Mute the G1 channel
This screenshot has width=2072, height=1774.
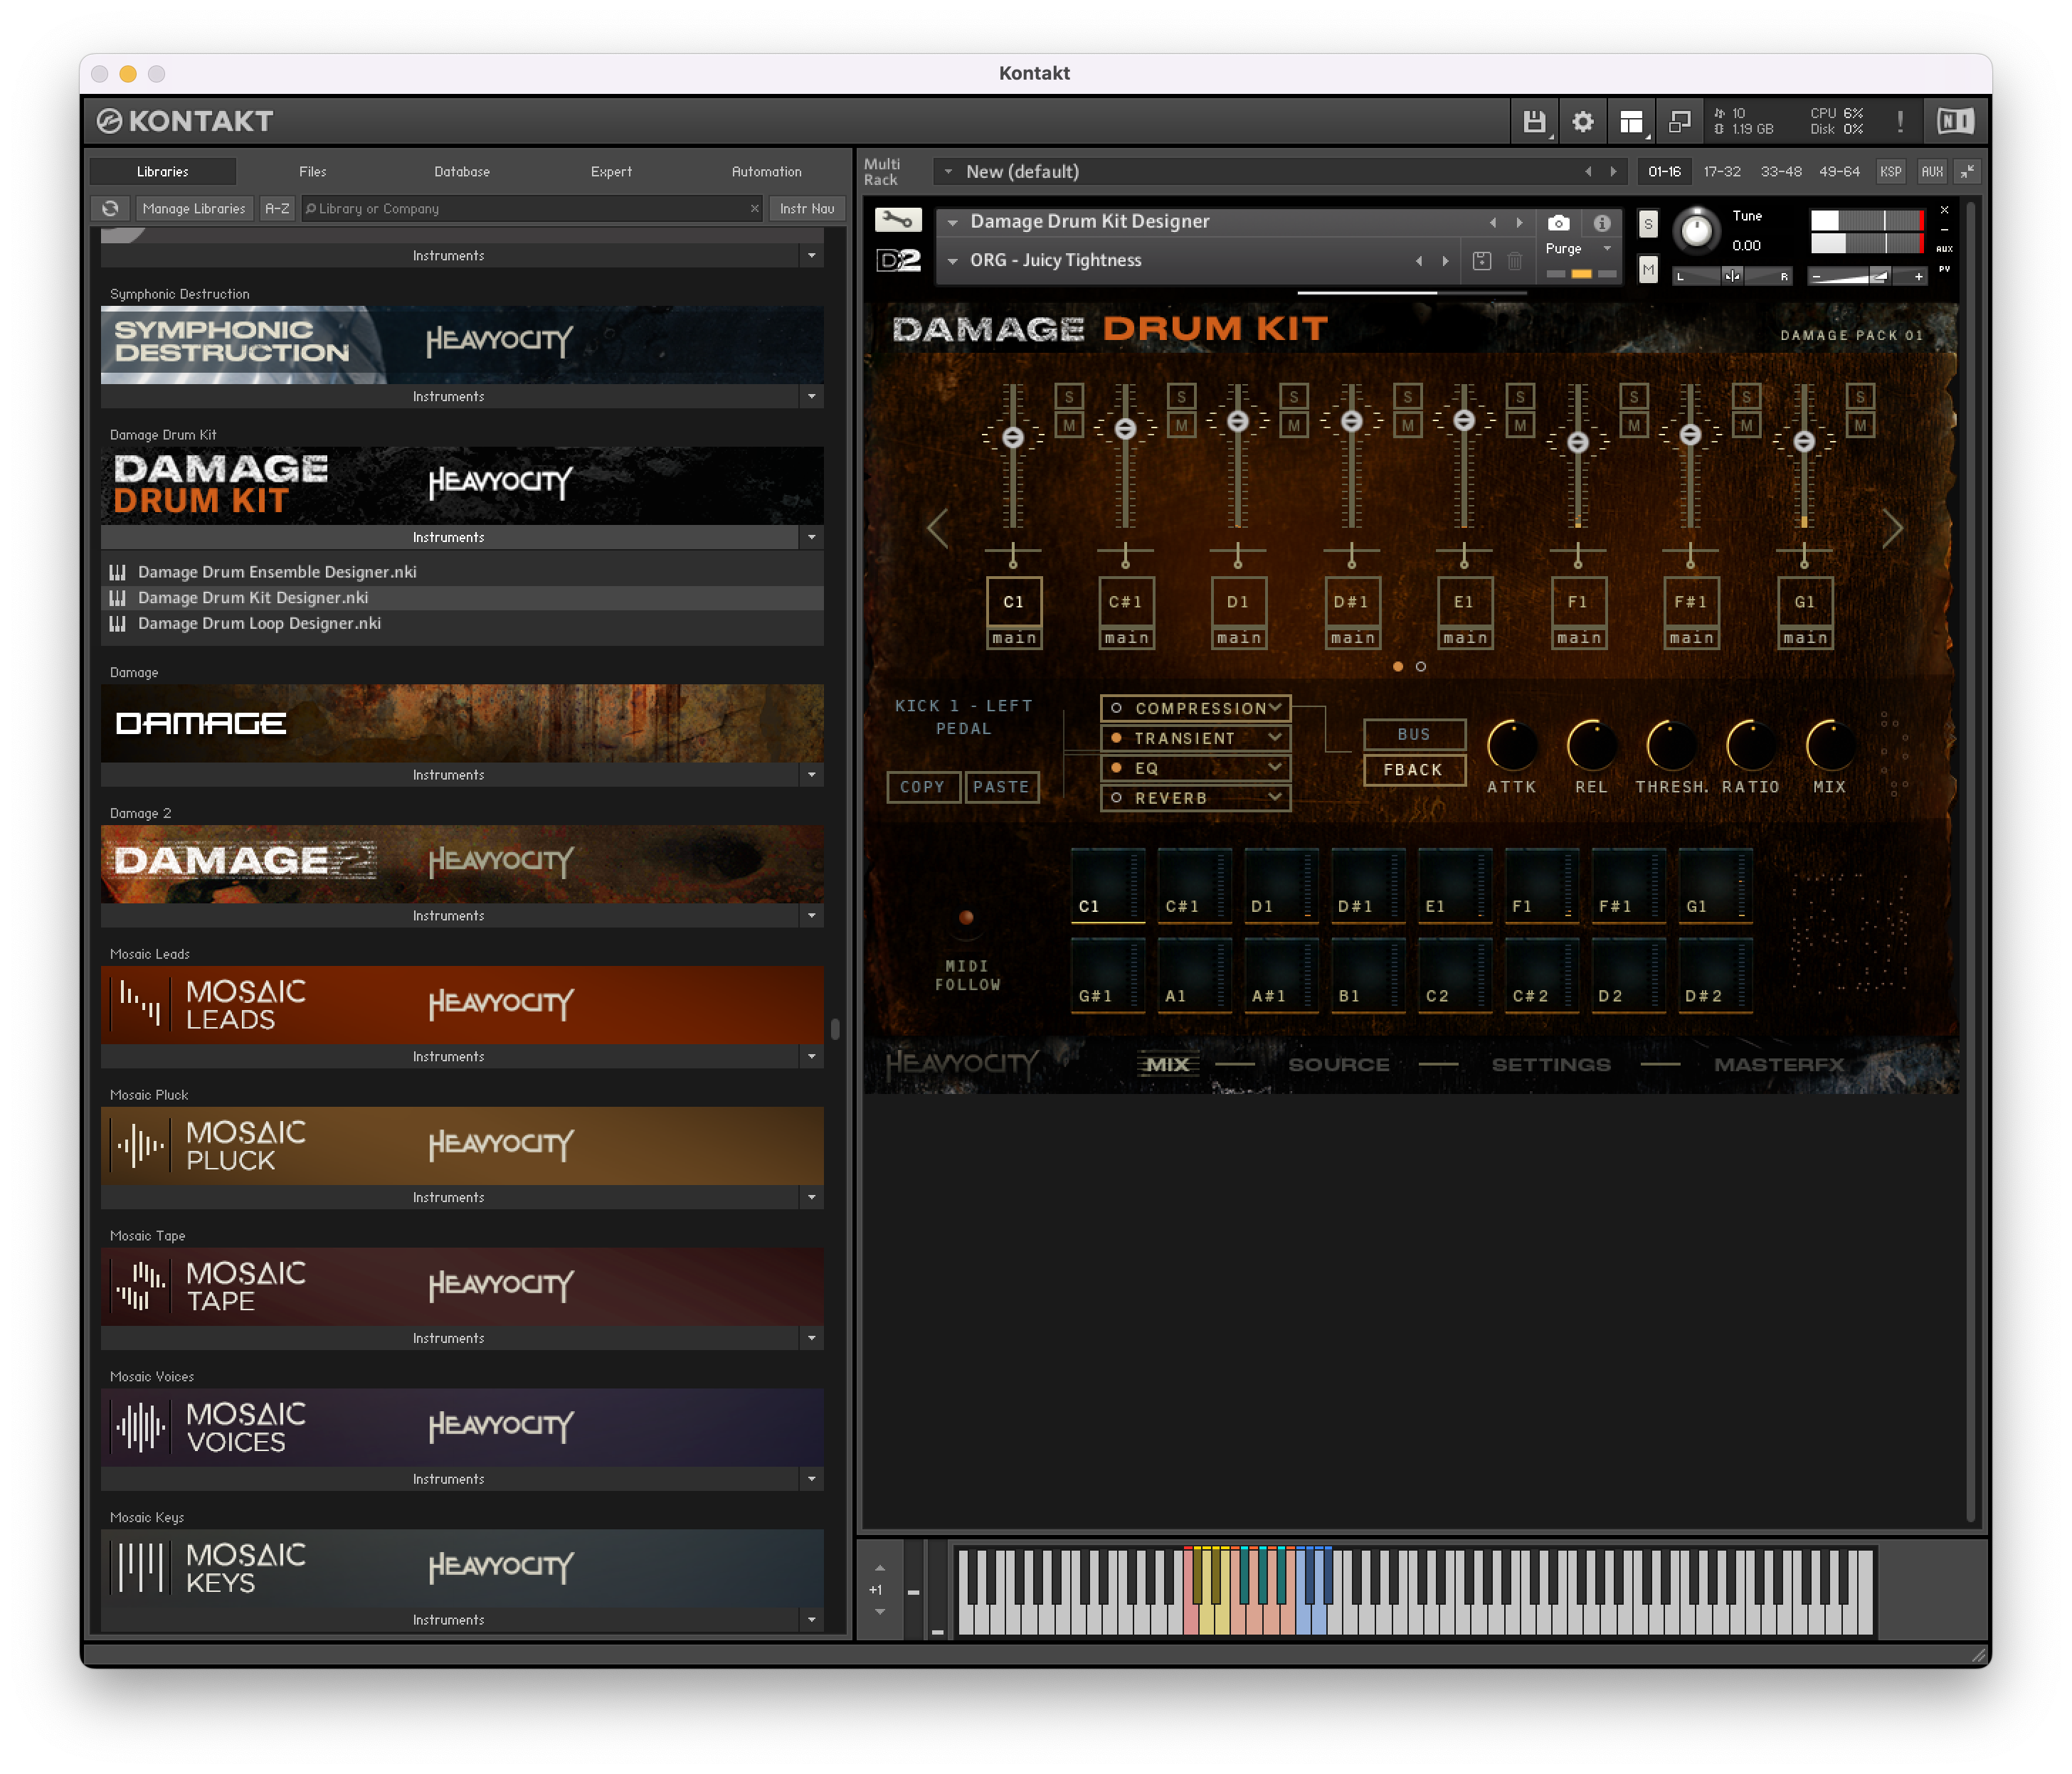(1860, 426)
